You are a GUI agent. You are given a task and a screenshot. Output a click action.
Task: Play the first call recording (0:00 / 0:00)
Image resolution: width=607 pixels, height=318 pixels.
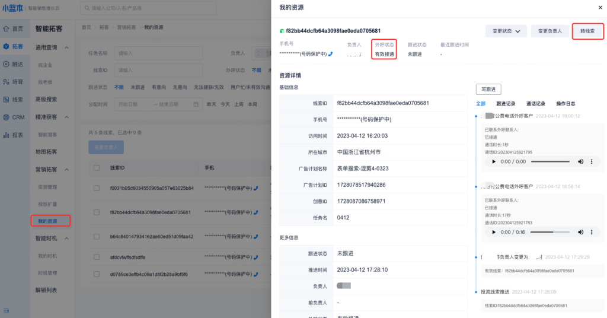coord(493,162)
